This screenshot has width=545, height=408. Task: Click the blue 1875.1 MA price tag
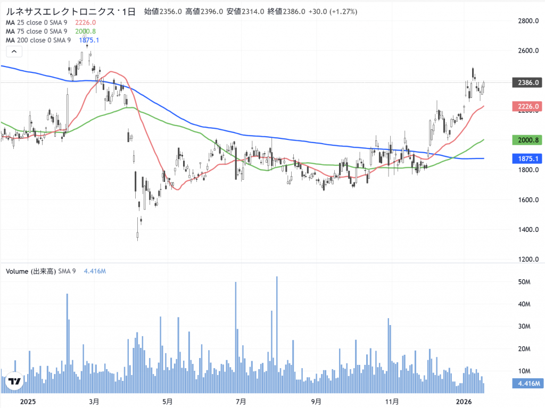tap(526, 159)
